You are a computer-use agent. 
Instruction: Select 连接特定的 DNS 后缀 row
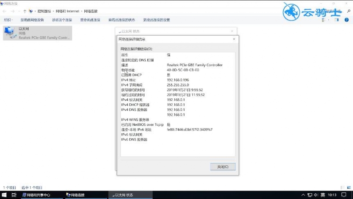pyautogui.click(x=178, y=60)
